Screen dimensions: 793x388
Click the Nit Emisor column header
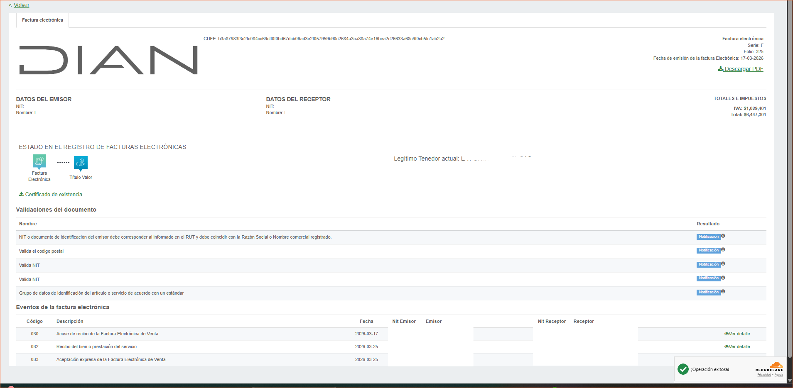coord(404,321)
